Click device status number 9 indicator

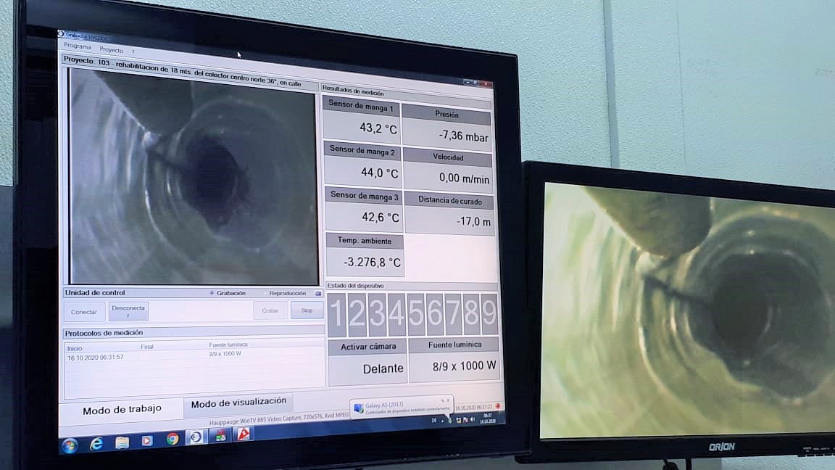tap(489, 313)
